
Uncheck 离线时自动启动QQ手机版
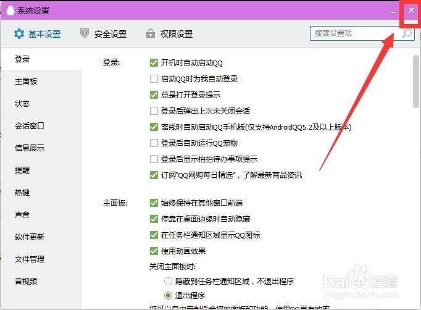tap(154, 127)
